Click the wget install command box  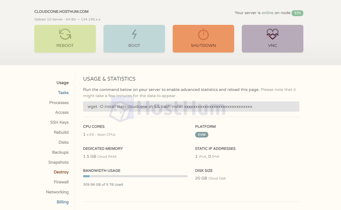(x=191, y=107)
